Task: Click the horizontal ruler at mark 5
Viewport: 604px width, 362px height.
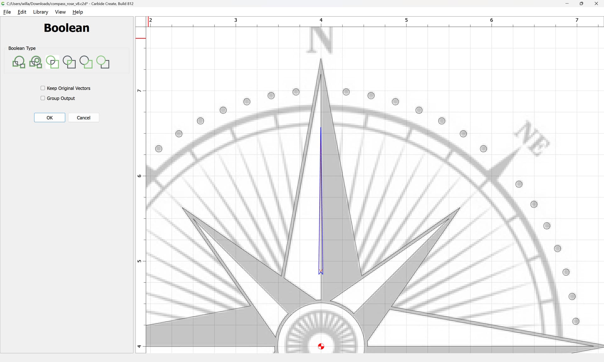Action: 406,21
